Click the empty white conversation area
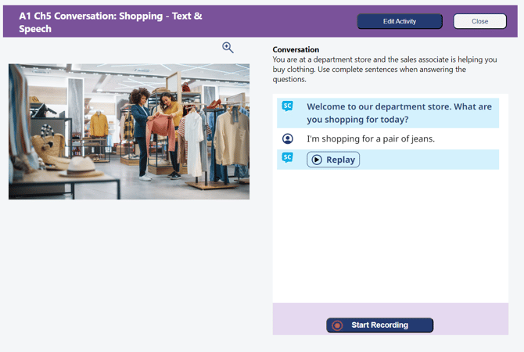 389,235
